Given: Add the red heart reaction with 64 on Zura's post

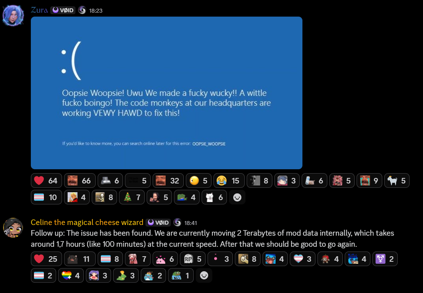Looking at the screenshot, I should click(x=46, y=180).
